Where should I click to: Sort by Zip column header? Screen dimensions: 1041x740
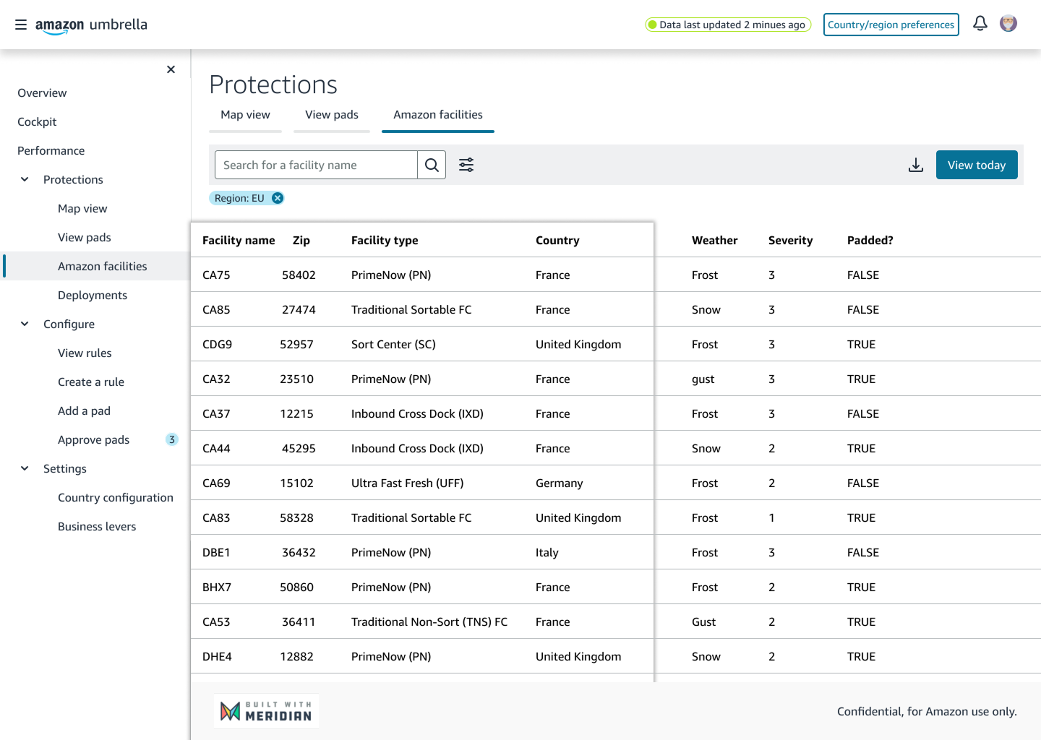[x=301, y=240]
